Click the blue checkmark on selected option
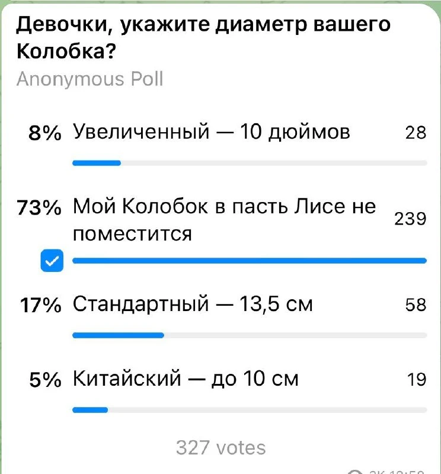This screenshot has height=474, width=441. point(52,261)
